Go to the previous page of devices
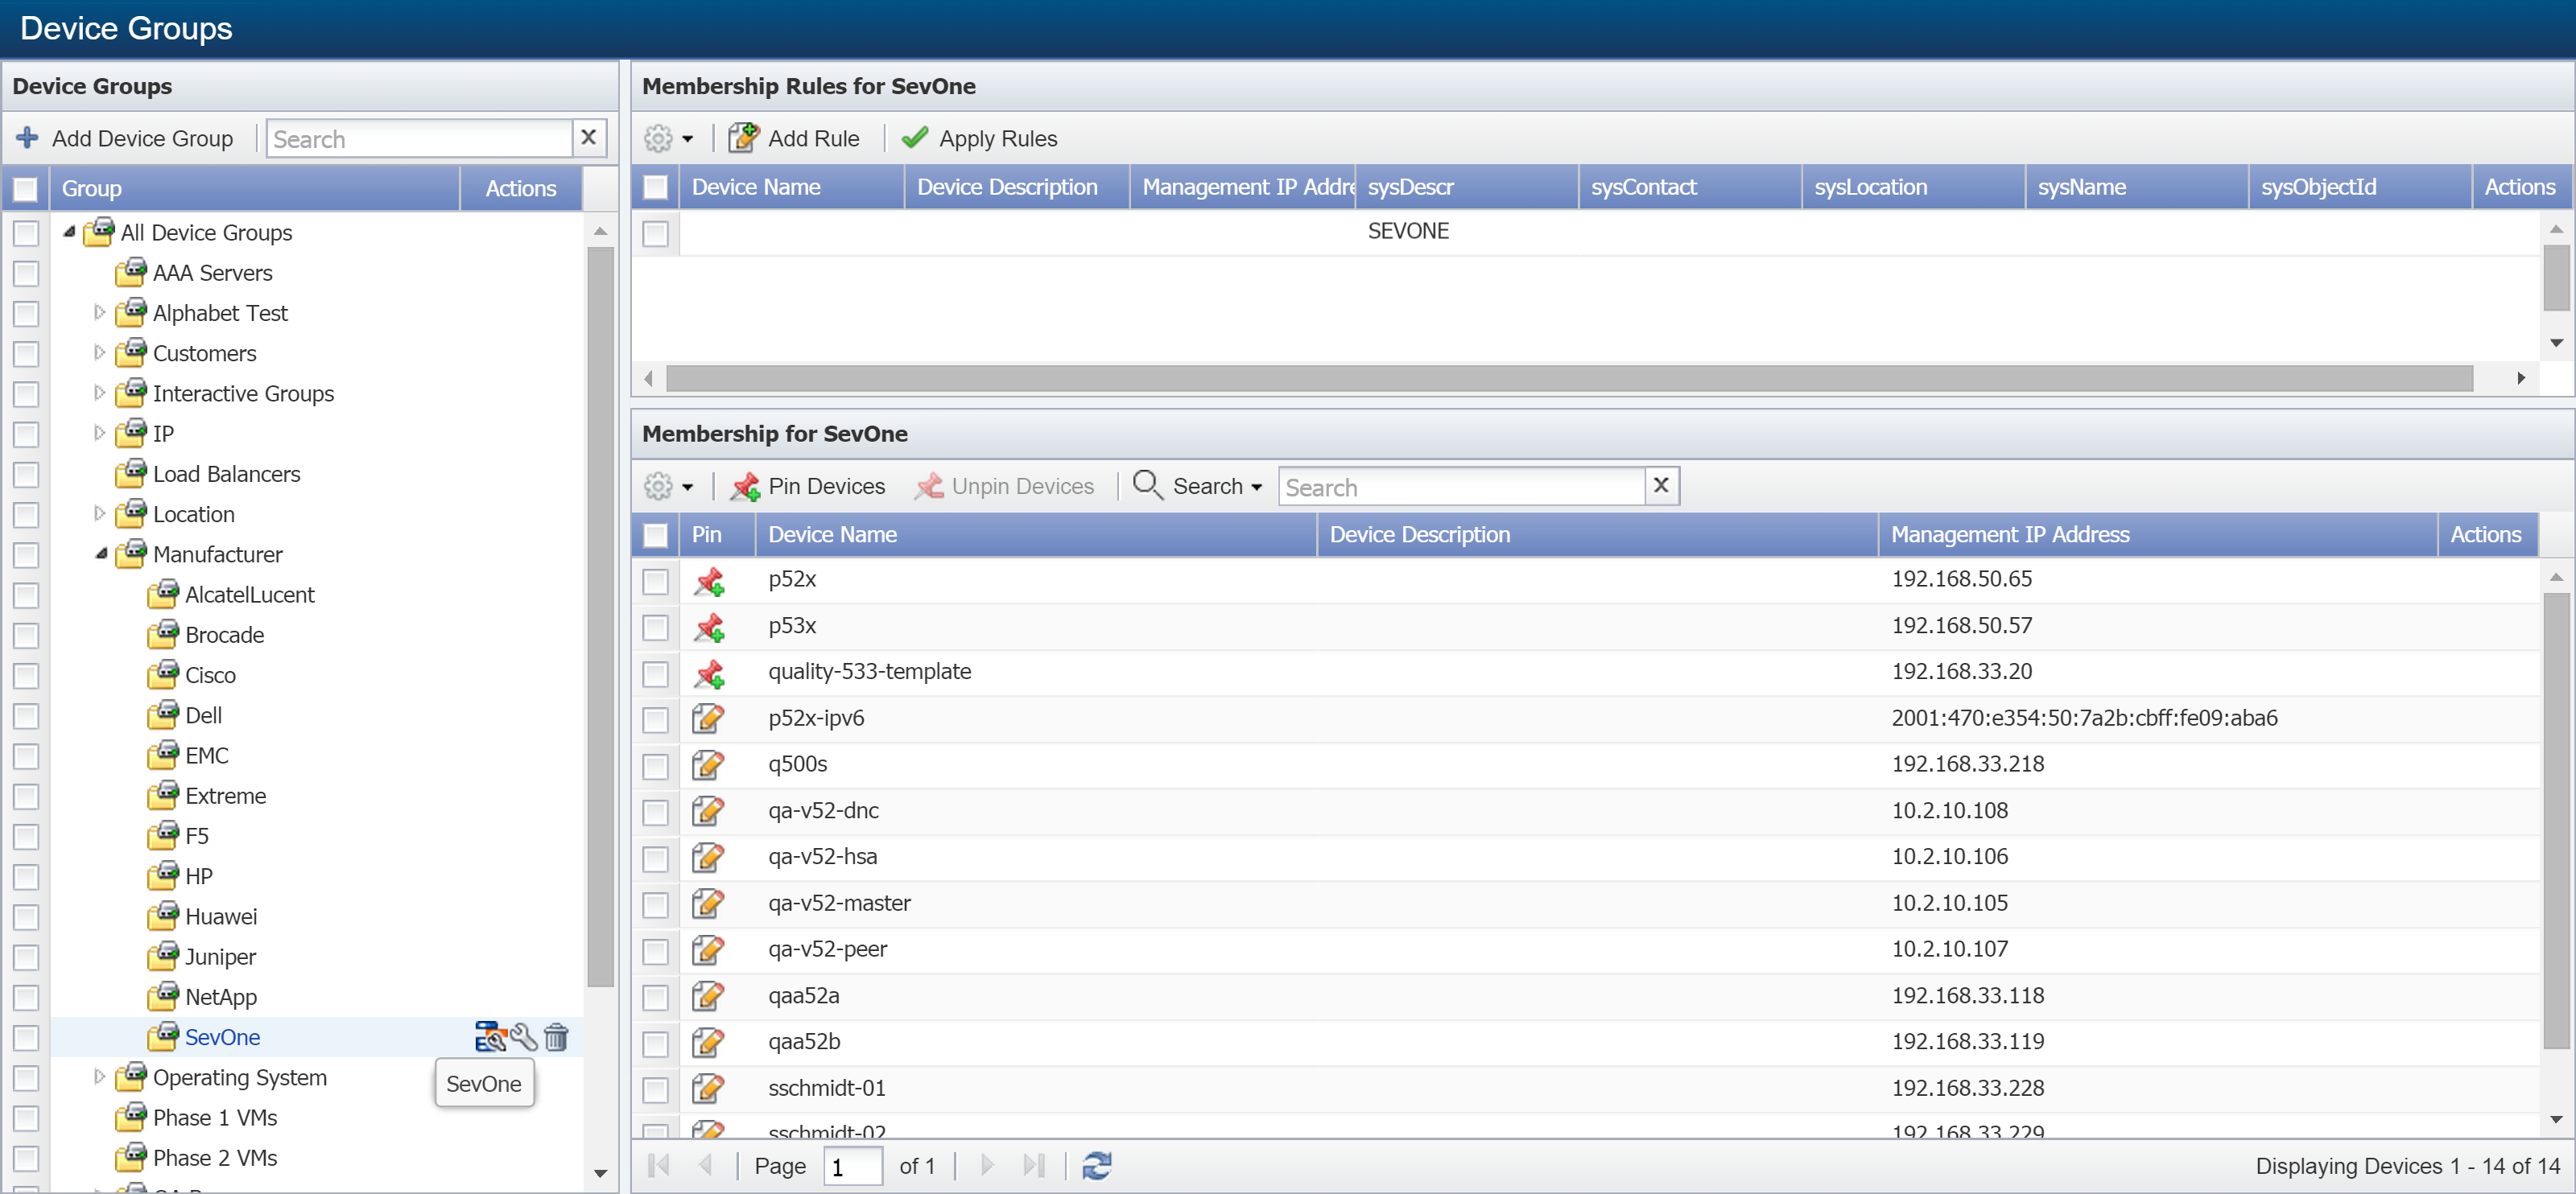 coord(706,1166)
